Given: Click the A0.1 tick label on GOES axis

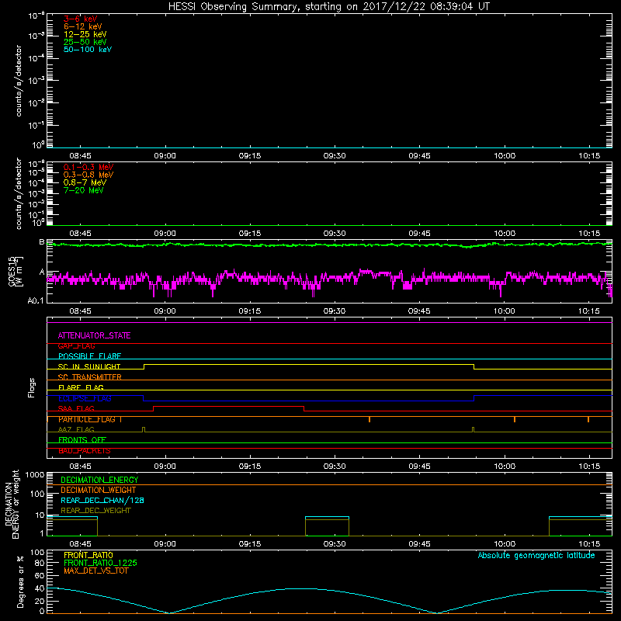Looking at the screenshot, I should [36, 300].
